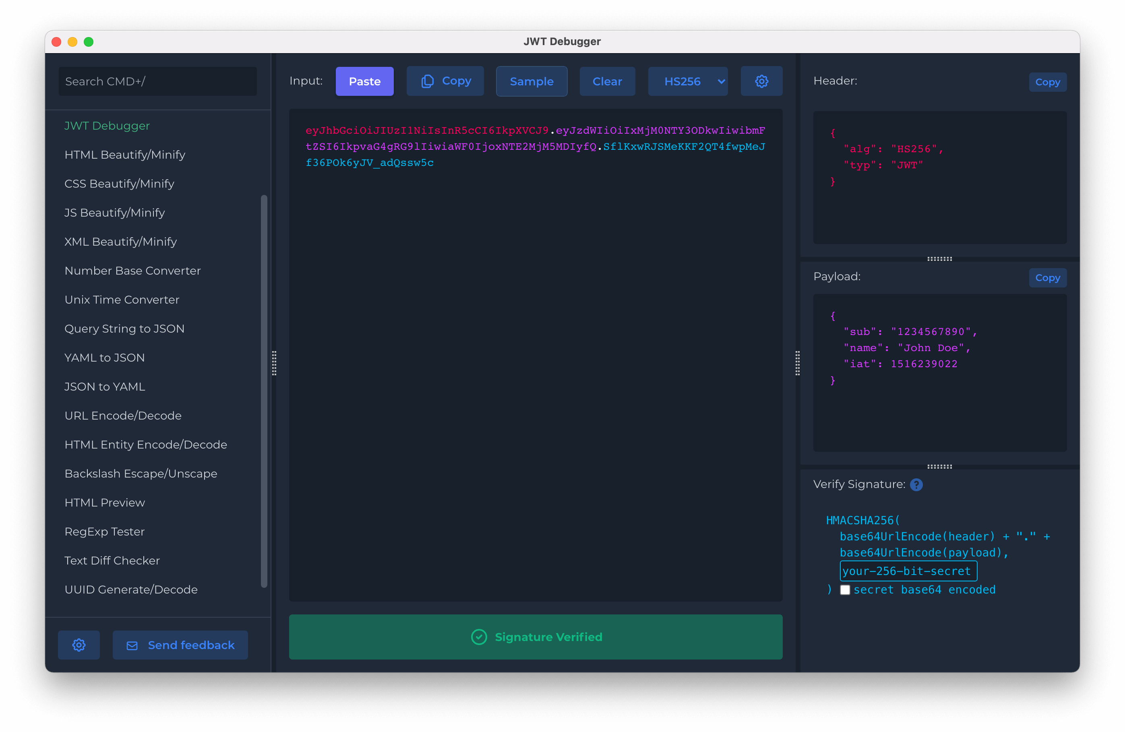Open the HS256 algorithm dropdown
The height and width of the screenshot is (732, 1125).
pos(688,81)
